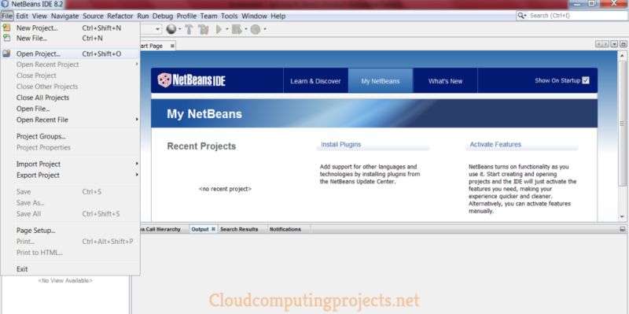This screenshot has height=314, width=629.
Task: Open the Tools menu
Action: click(x=230, y=16)
